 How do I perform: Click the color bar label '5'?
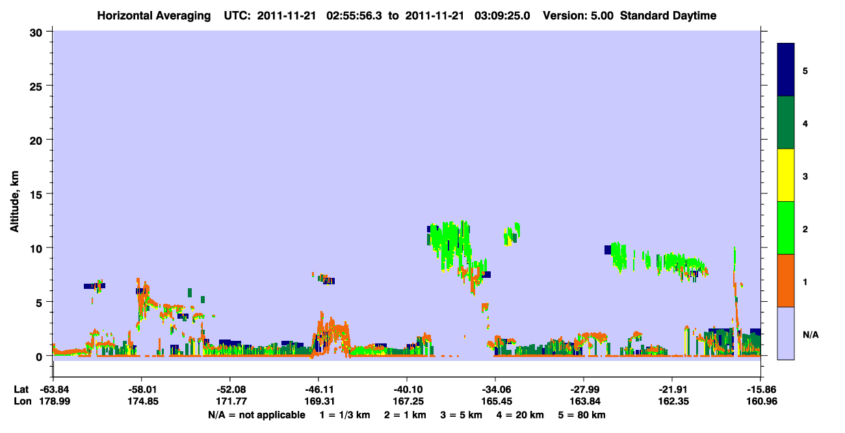(805, 70)
